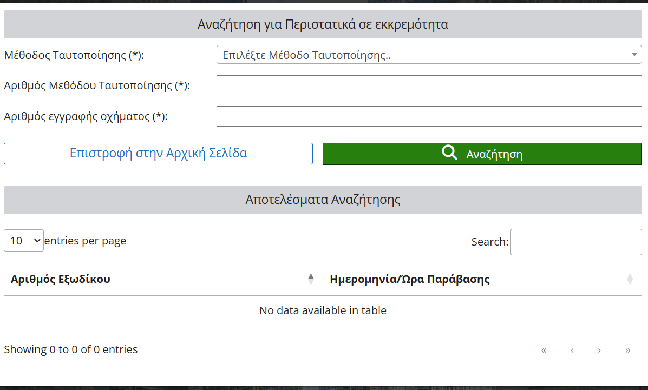Click the magnifying glass icon on the green button
Viewport: 648px width, 390px height.
[449, 153]
